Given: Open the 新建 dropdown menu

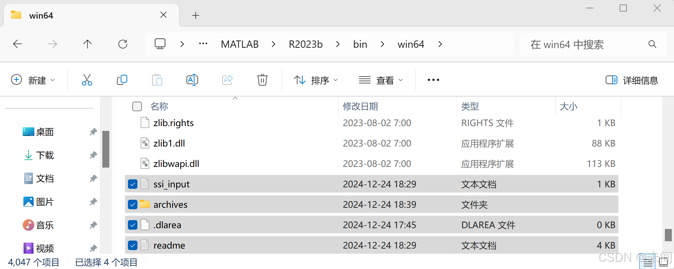Looking at the screenshot, I should [x=33, y=80].
